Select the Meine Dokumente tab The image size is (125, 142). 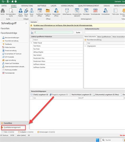pyautogui.click(x=90, y=37)
